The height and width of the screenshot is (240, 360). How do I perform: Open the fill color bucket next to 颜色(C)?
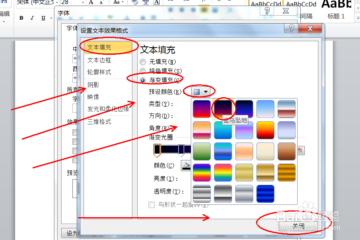point(186,166)
